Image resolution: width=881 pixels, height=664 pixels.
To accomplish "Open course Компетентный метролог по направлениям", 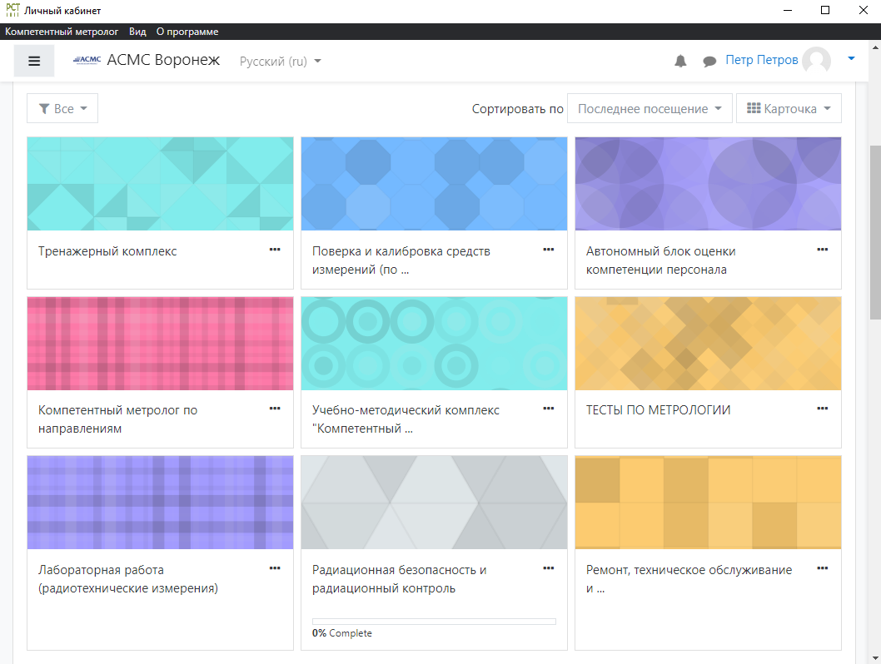I will pos(117,419).
